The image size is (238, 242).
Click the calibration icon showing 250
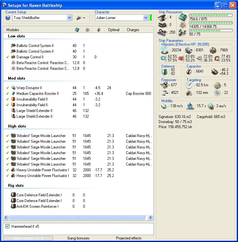click(x=162, y=32)
